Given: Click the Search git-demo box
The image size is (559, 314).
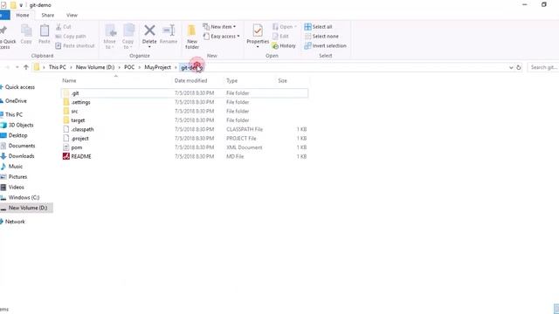Looking at the screenshot, I should (543, 67).
